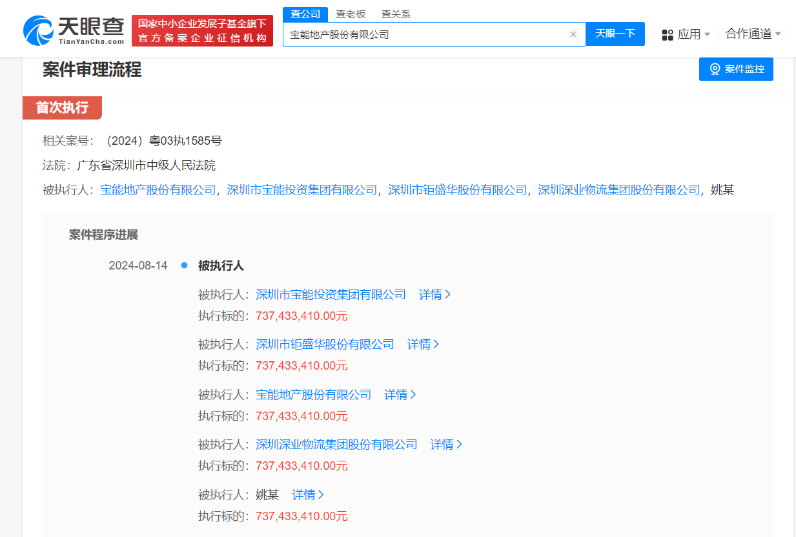Click the 天眼一下 search button

615,34
